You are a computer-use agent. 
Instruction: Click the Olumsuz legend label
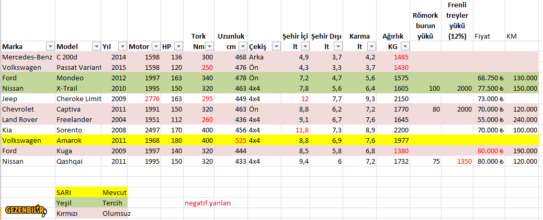point(116,213)
